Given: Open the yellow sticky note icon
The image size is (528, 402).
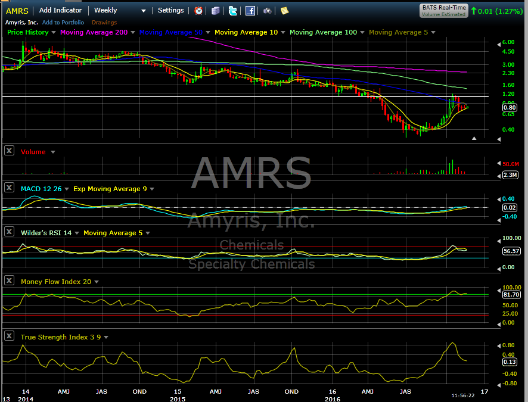Looking at the screenshot, I should [284, 11].
